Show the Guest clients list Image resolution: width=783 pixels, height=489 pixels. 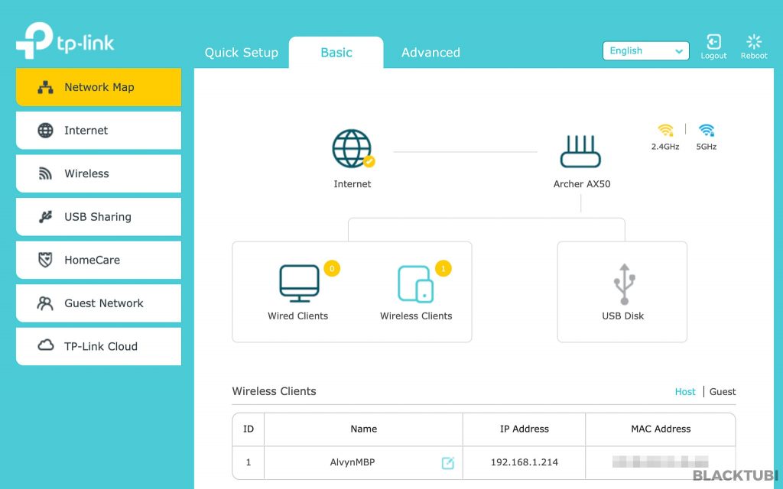(x=723, y=392)
